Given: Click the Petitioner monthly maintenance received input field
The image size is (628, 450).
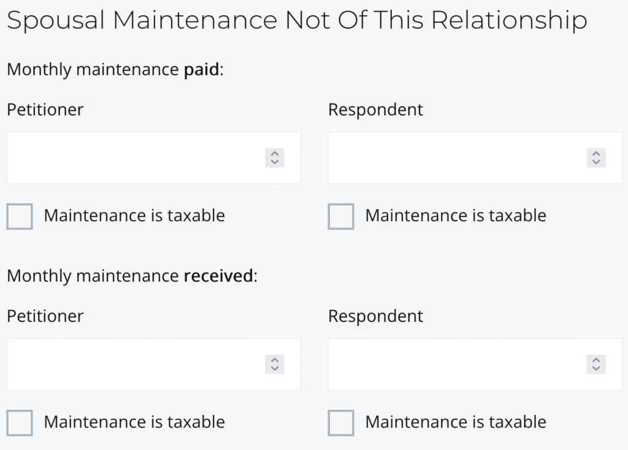Looking at the screenshot, I should [x=135, y=364].
